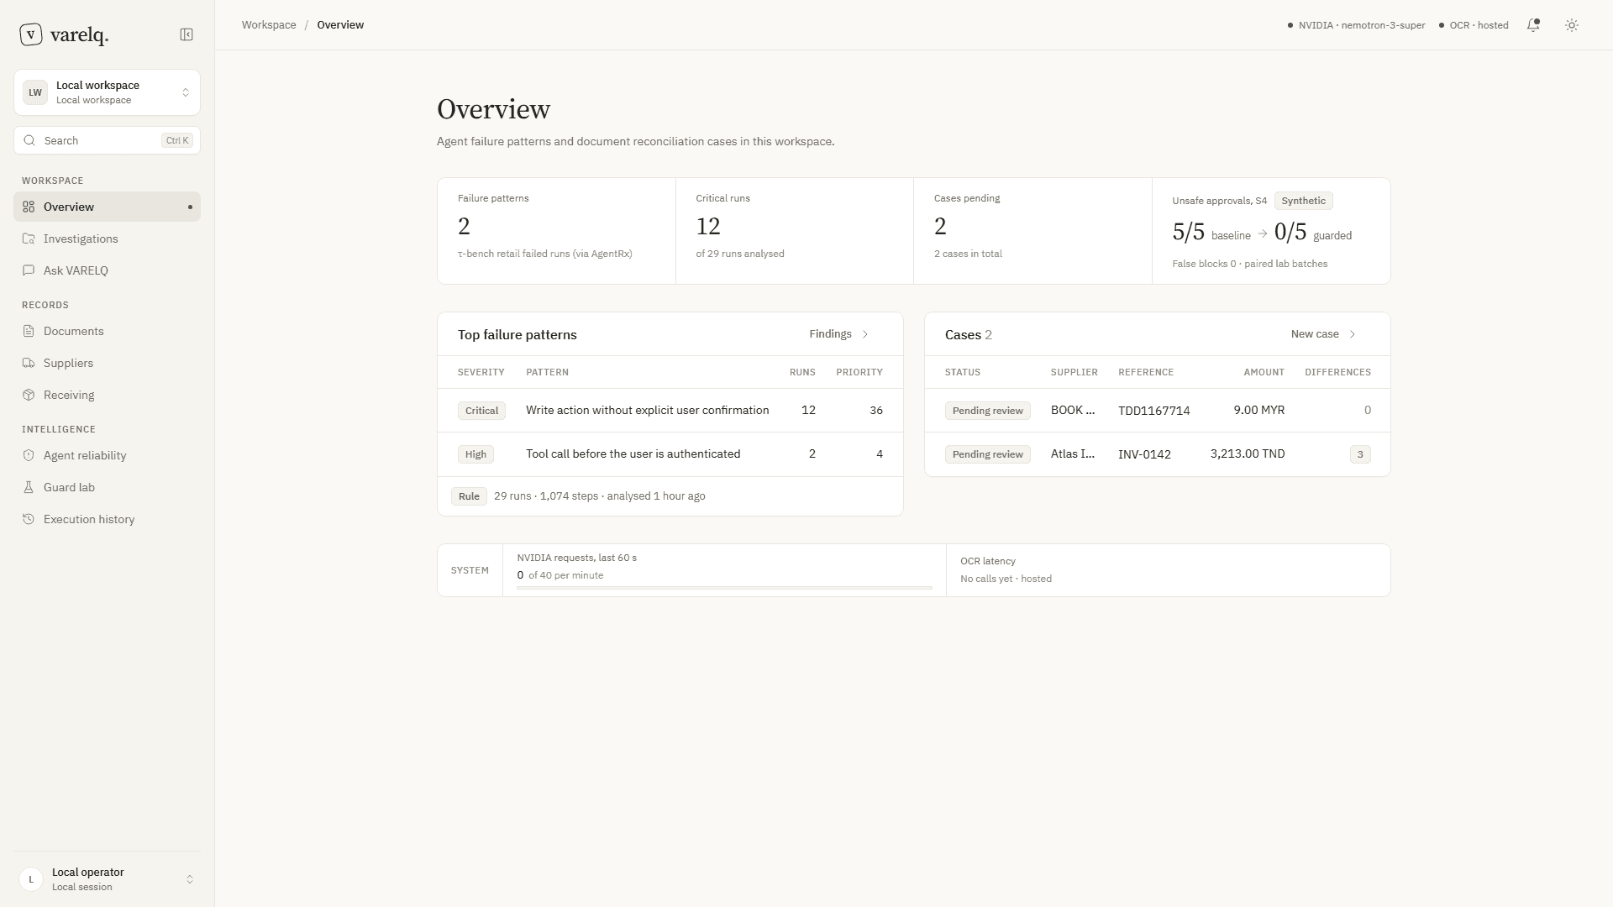
Task: Open Ask VARELQ in the sidebar
Action: coord(107,270)
